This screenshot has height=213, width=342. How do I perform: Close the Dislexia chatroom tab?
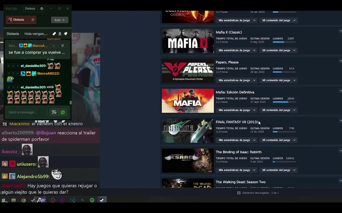click(x=33, y=20)
